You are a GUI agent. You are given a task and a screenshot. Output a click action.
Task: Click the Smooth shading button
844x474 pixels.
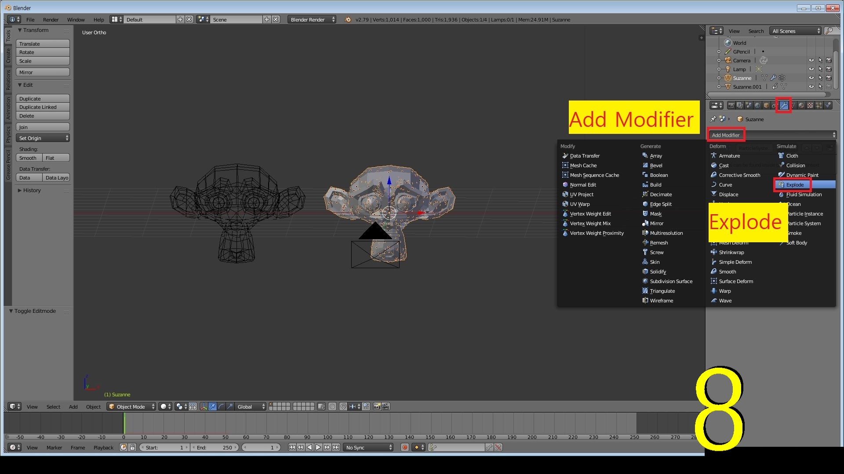point(29,158)
